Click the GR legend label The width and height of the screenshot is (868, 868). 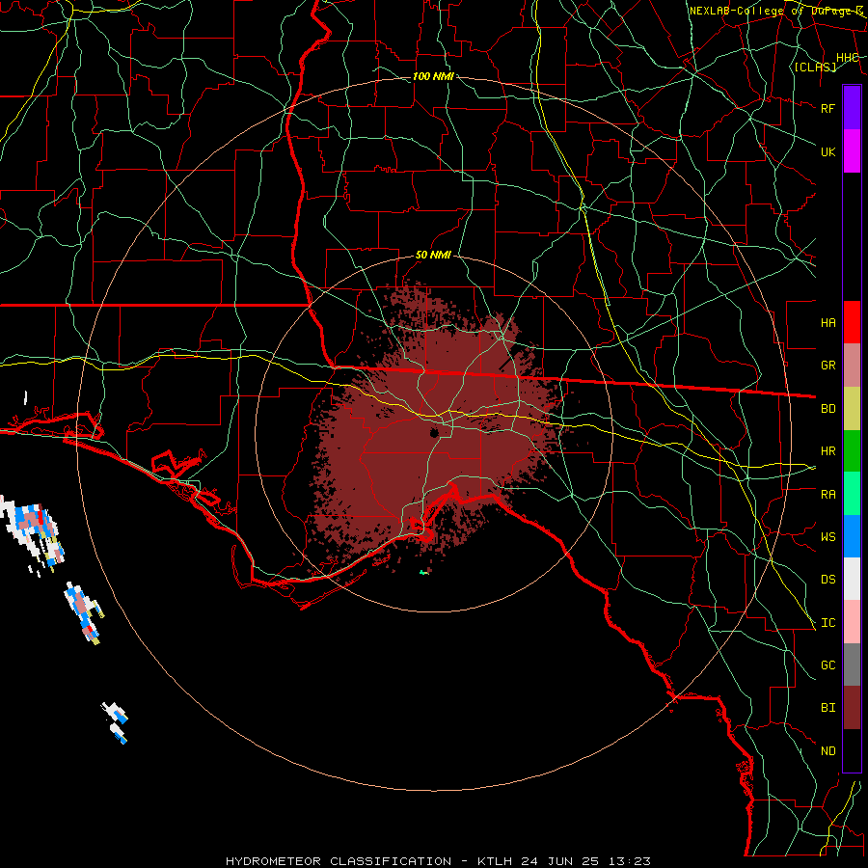(x=827, y=366)
